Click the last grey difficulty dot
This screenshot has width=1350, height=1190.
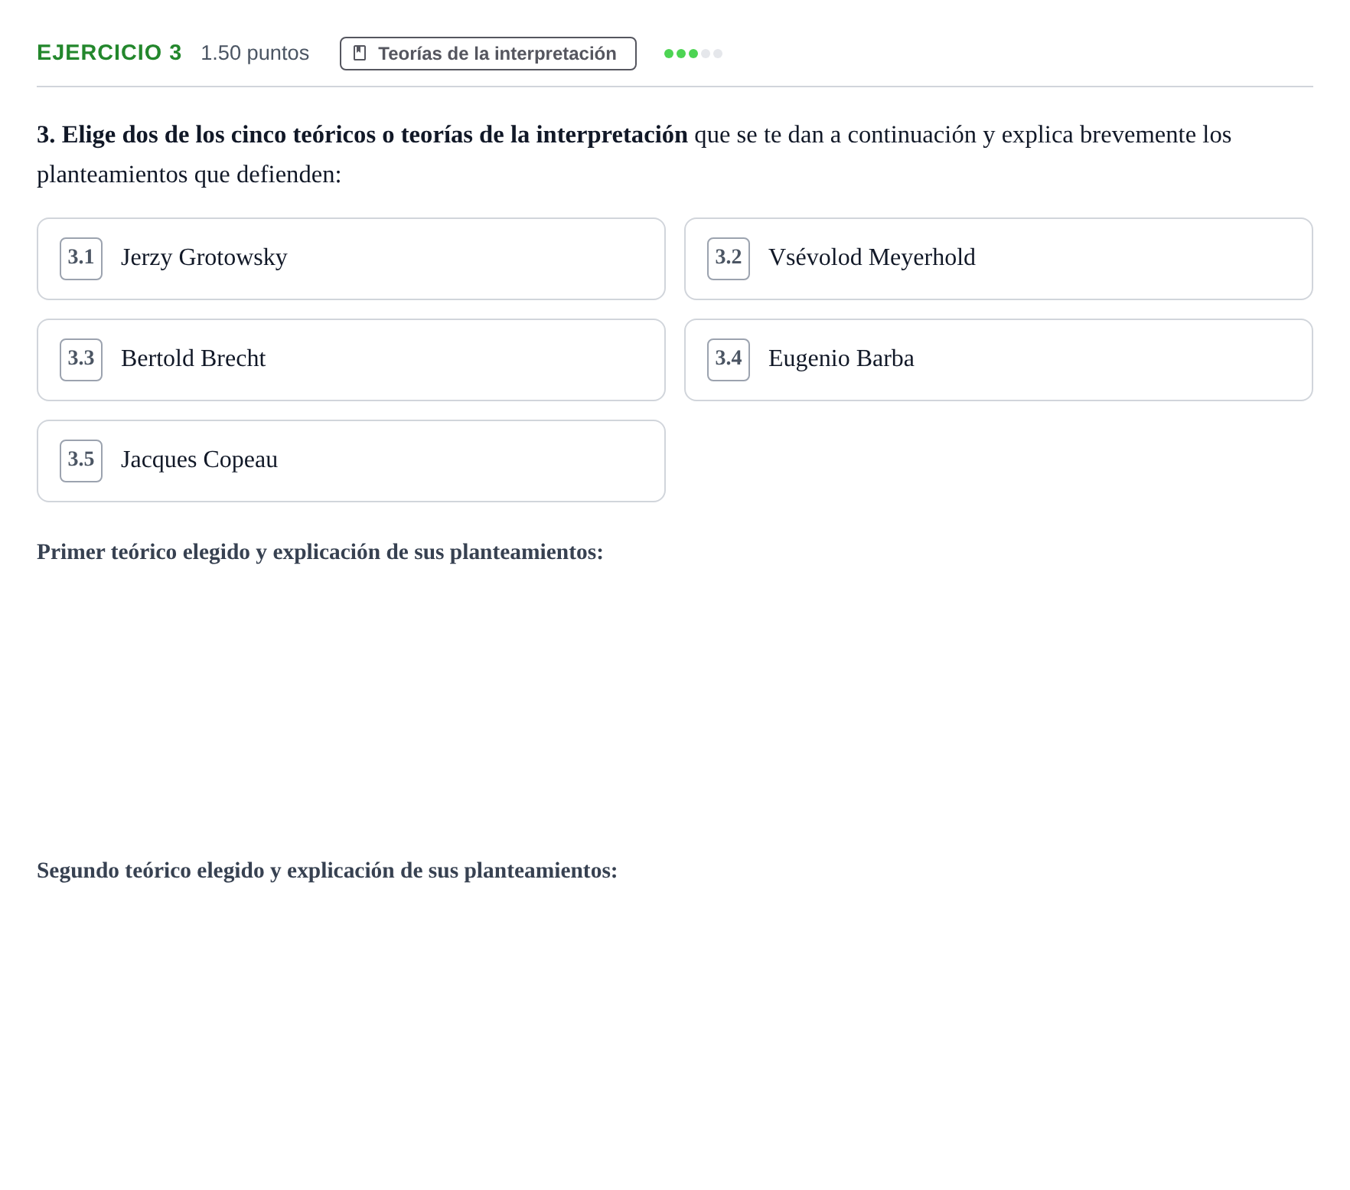coord(718,54)
